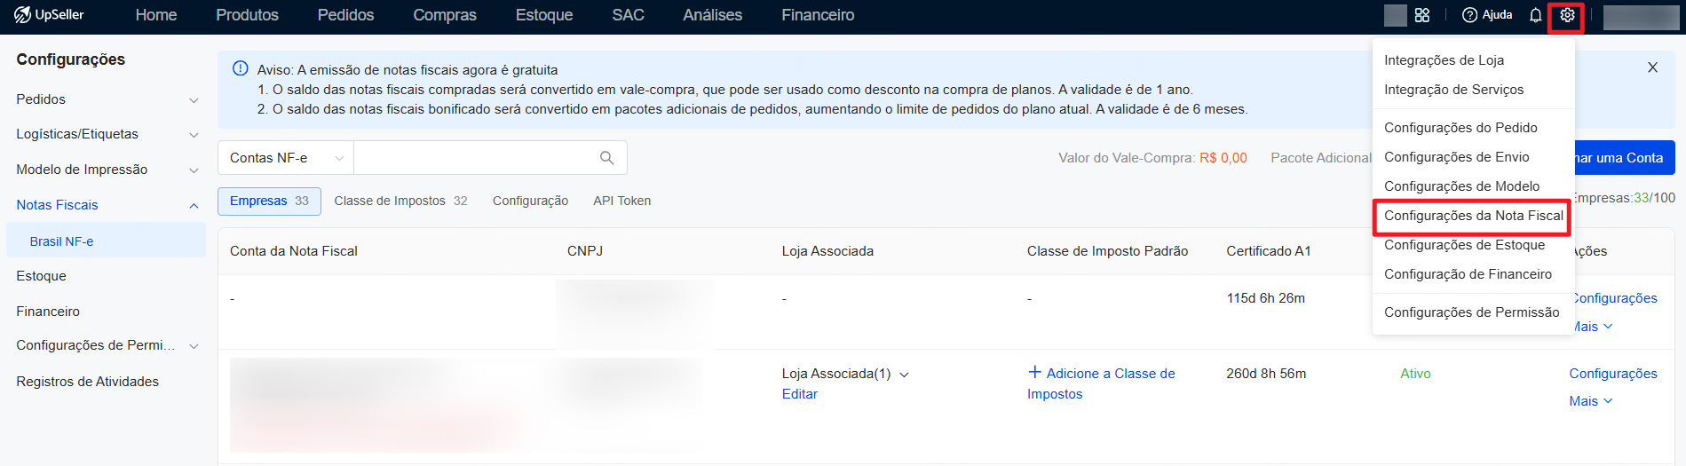Focus the account search input field
Screen dimensions: 1686x466
(476, 158)
